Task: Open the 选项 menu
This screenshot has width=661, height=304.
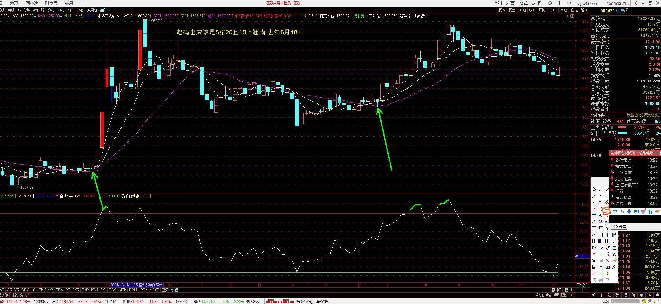Action: [536, 3]
